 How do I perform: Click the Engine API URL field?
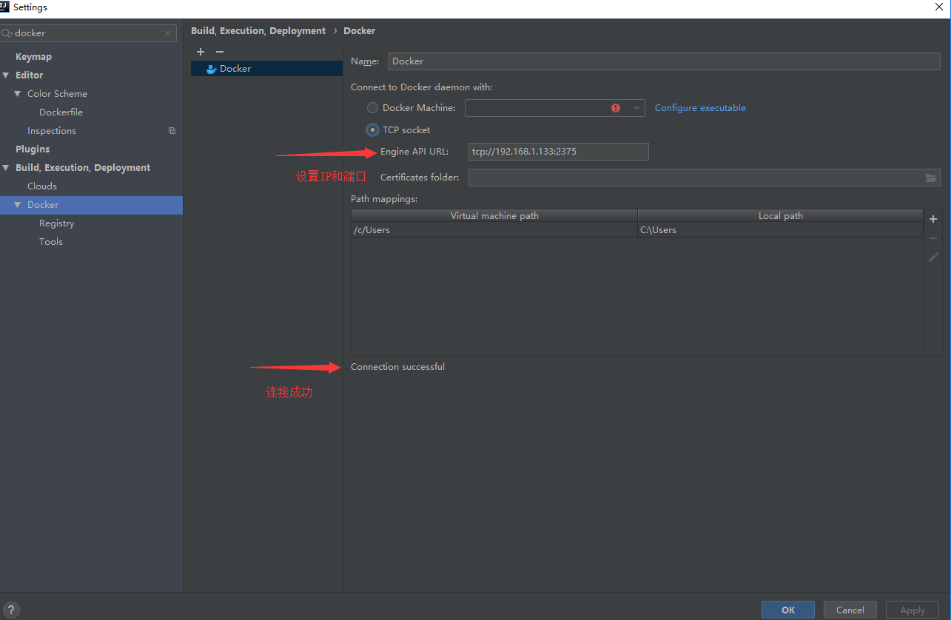click(x=559, y=152)
